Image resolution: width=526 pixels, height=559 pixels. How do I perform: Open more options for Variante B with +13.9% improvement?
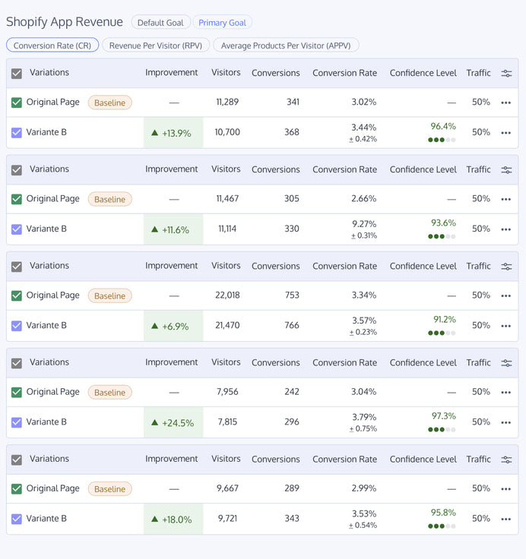tap(506, 133)
